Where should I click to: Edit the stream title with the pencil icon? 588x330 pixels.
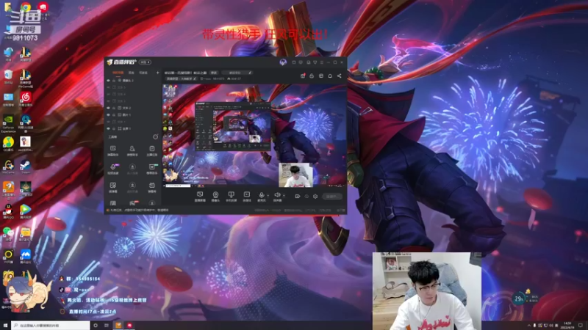point(250,73)
